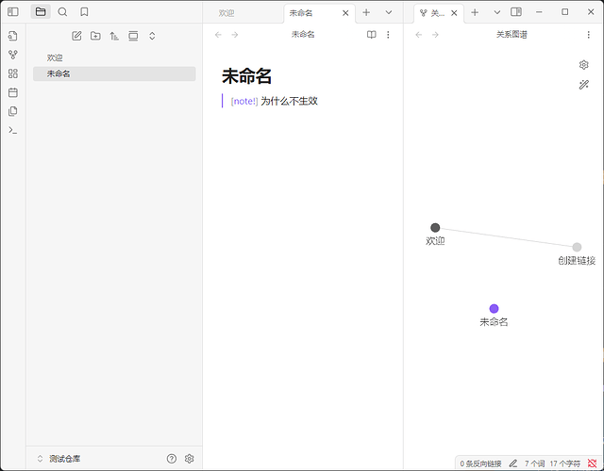This screenshot has width=604, height=471.
Task: Toggle editing mode pencil in status bar
Action: click(x=513, y=463)
